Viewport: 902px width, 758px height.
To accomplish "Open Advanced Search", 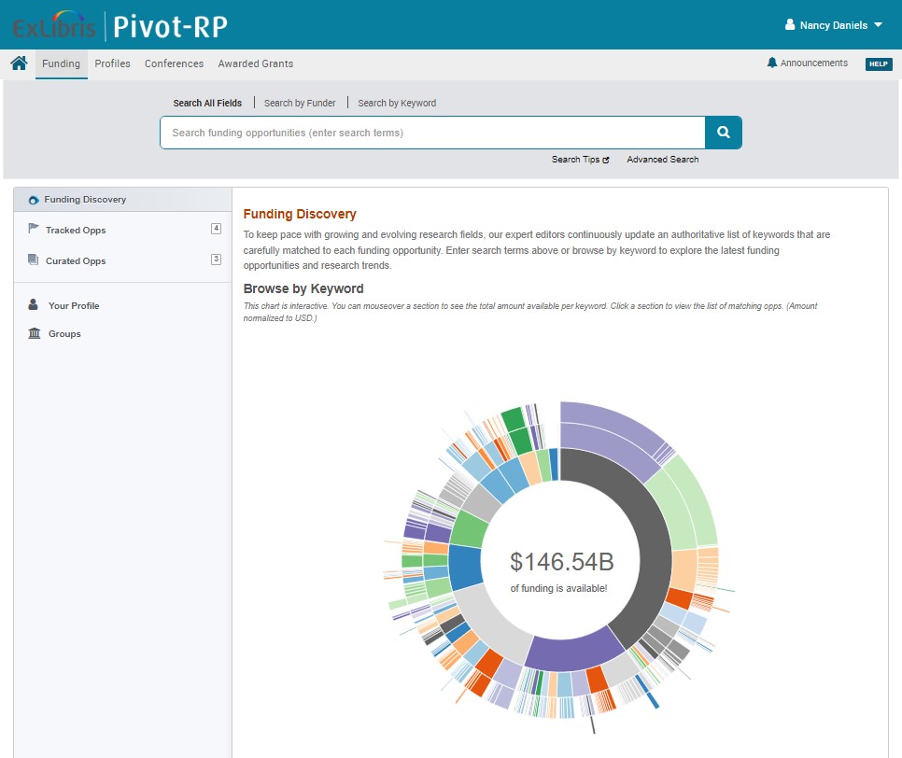I will [662, 159].
